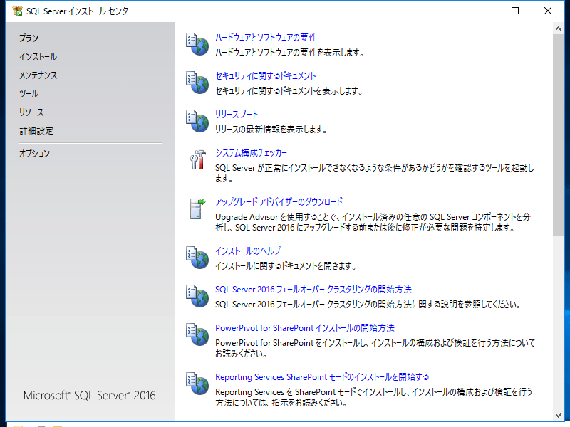The height and width of the screenshot is (427, 570).
Task: Click the scroll up arrow
Action: (x=558, y=28)
